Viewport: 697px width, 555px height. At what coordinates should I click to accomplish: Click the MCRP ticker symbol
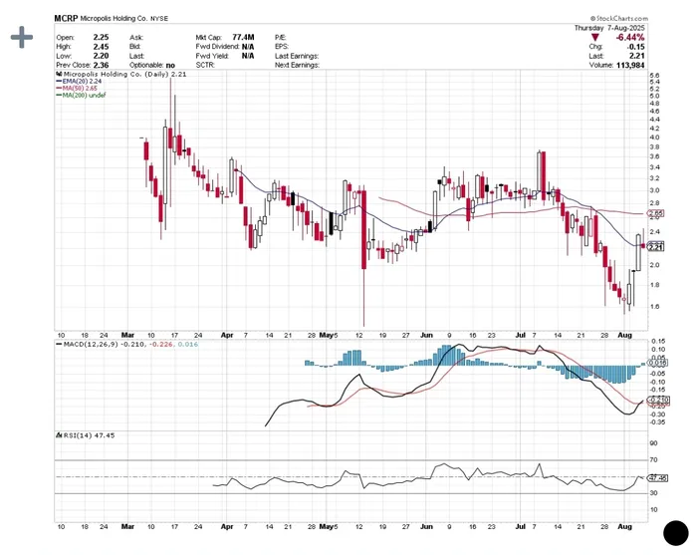[67, 18]
